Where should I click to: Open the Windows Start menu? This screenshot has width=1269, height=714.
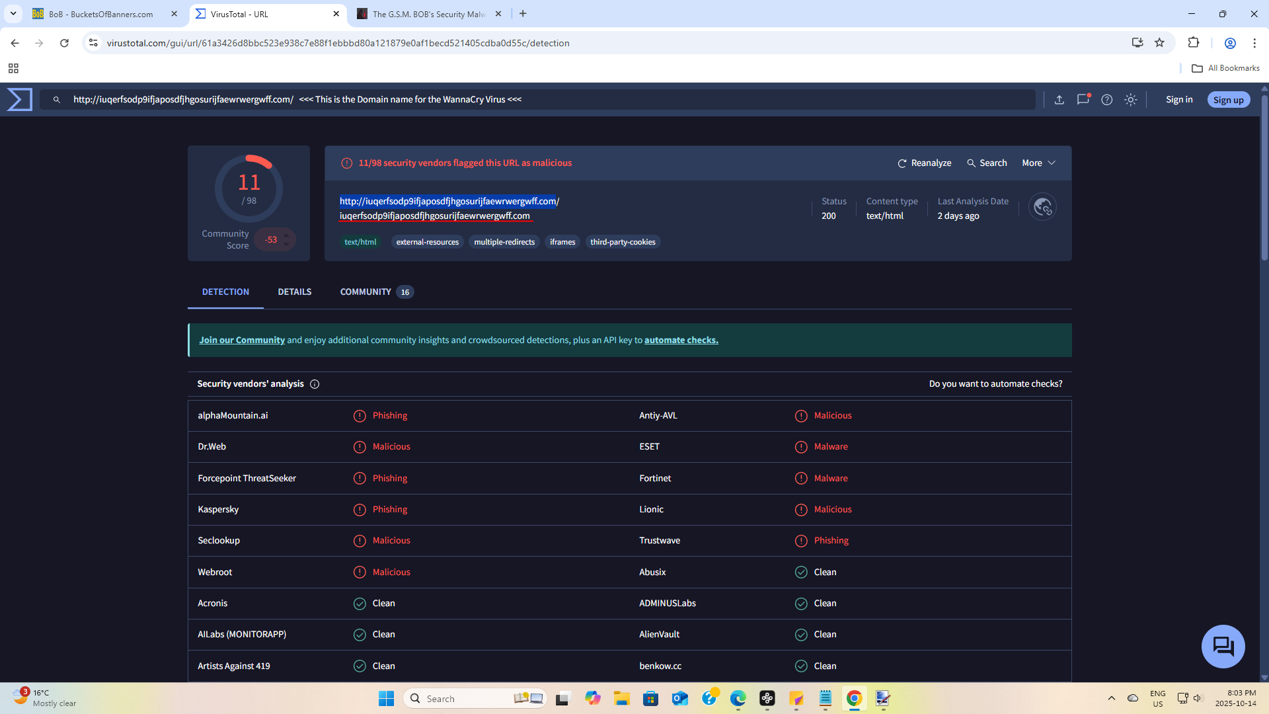pyautogui.click(x=386, y=699)
